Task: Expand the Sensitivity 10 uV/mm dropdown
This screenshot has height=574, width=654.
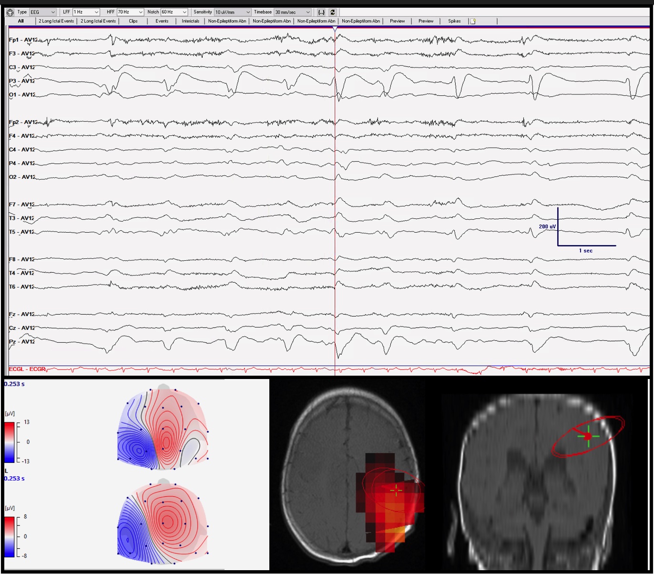Action: pos(232,12)
